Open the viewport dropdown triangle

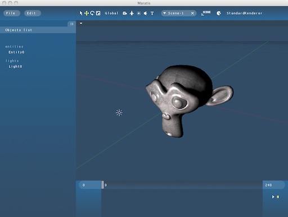81,24
